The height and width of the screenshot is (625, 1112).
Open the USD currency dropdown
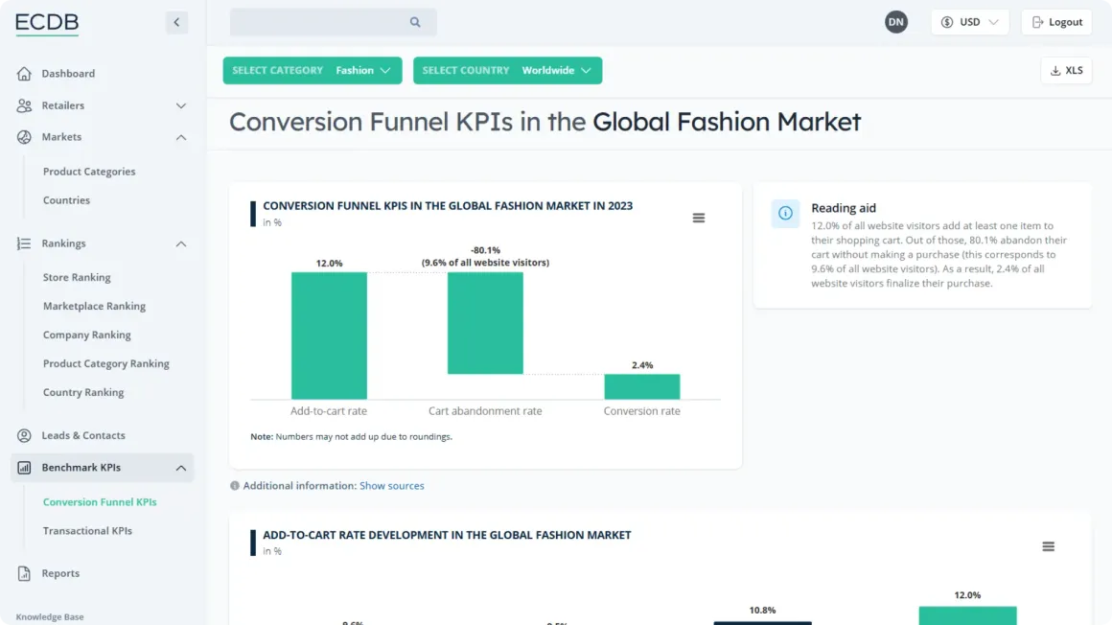click(969, 22)
